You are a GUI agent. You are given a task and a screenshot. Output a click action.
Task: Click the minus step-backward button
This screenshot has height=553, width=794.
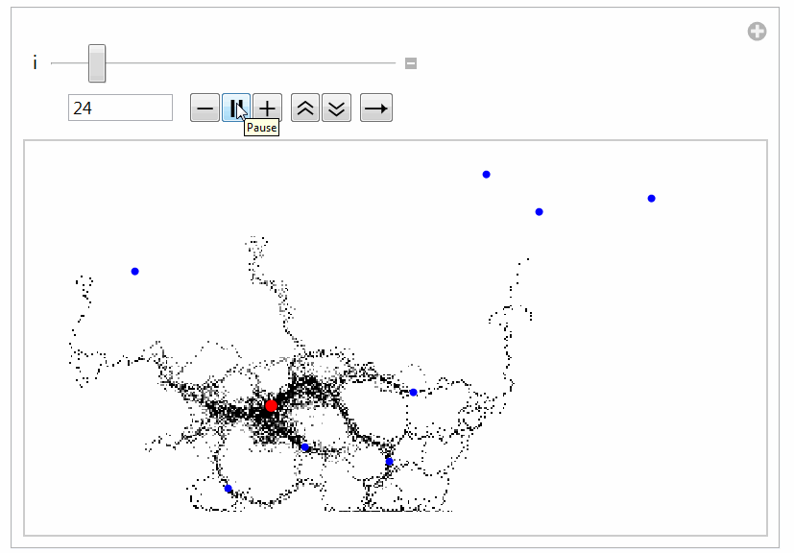pyautogui.click(x=205, y=108)
